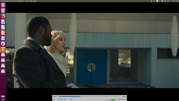This screenshot has width=179, height=101.
Task: Toggle the elapsed time label 00:21
Action: click(55, 97)
